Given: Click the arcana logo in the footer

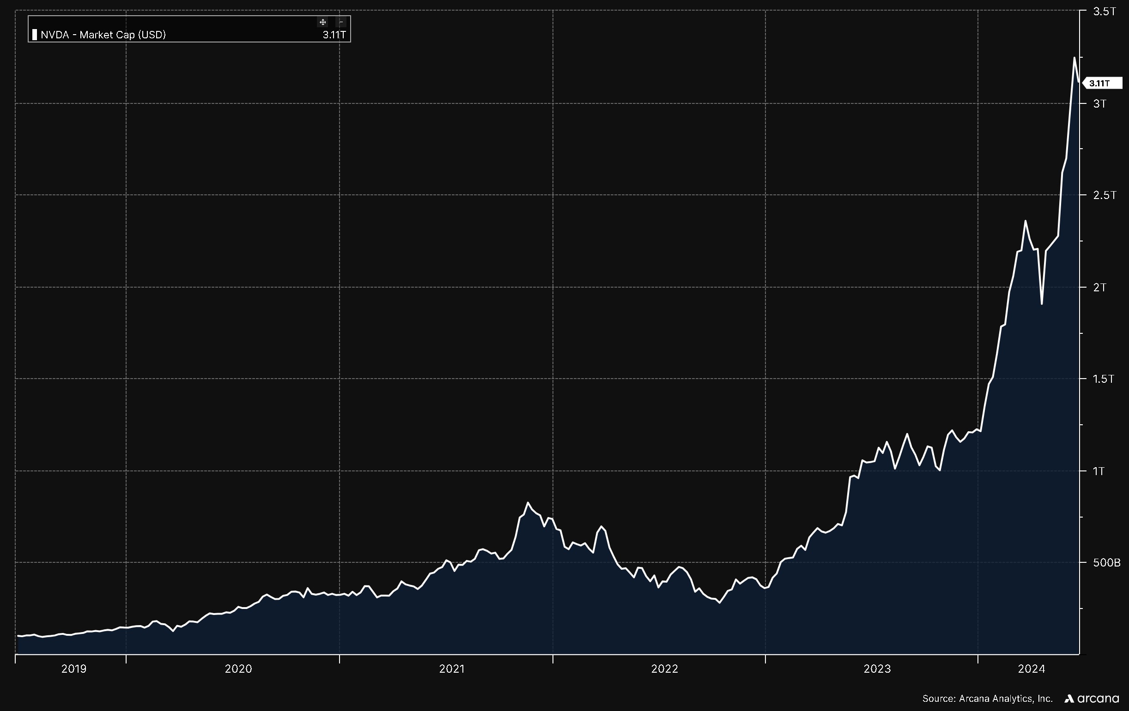Looking at the screenshot, I should pyautogui.click(x=1092, y=699).
